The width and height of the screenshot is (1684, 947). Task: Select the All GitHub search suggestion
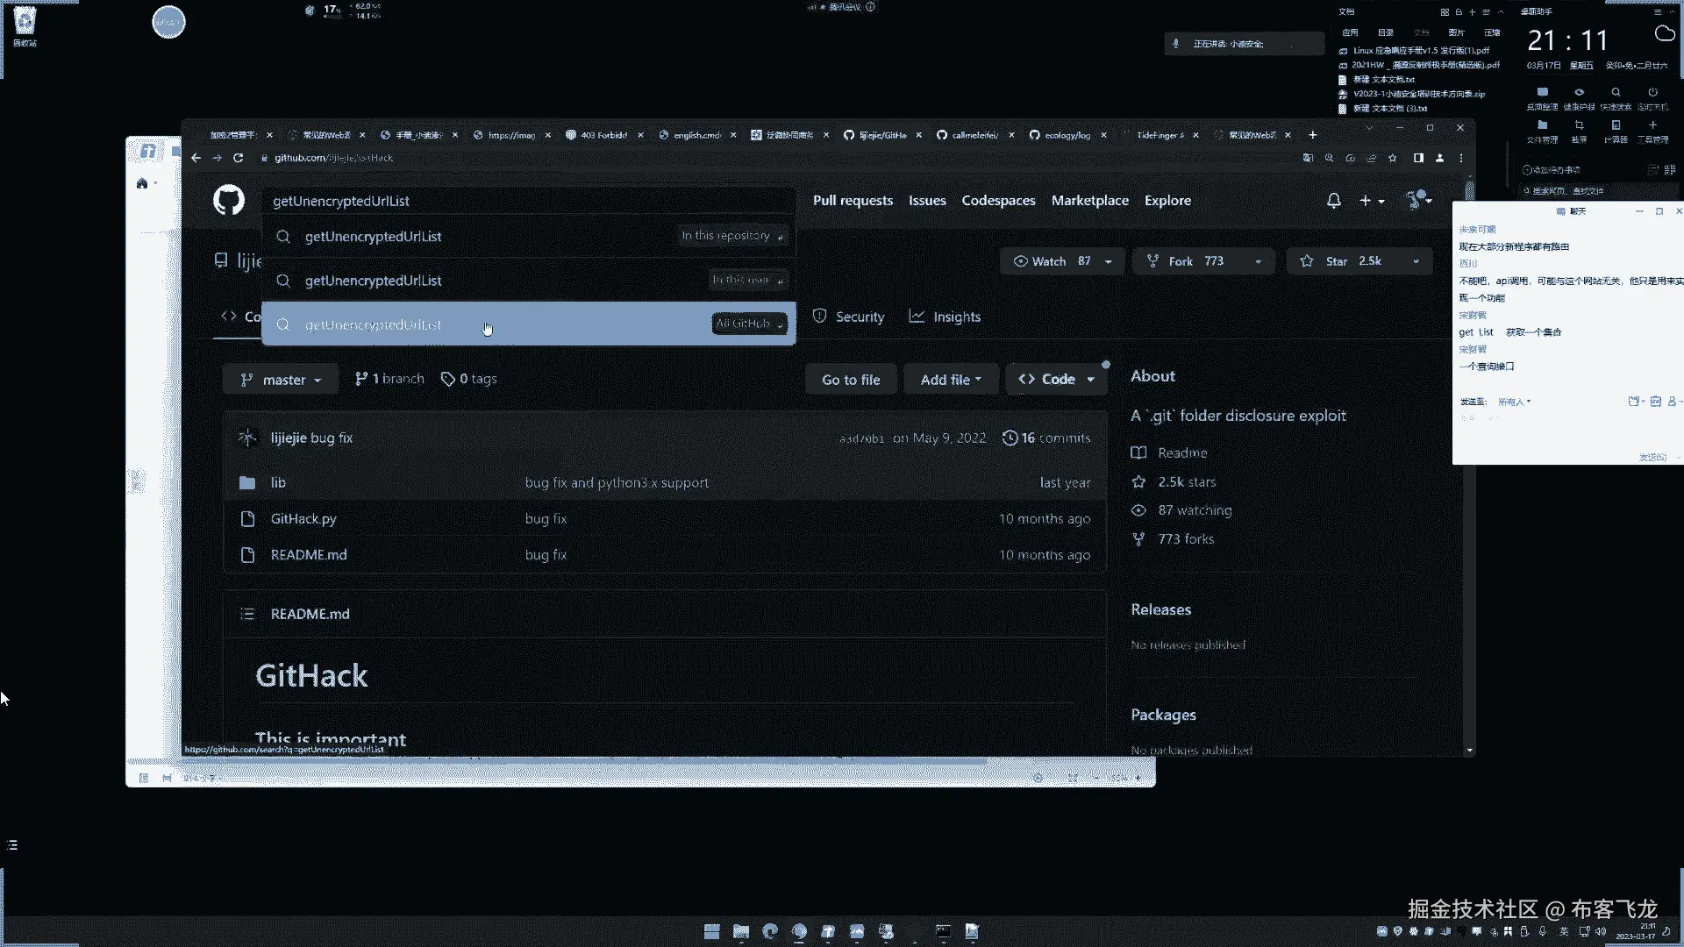pyautogui.click(x=528, y=324)
